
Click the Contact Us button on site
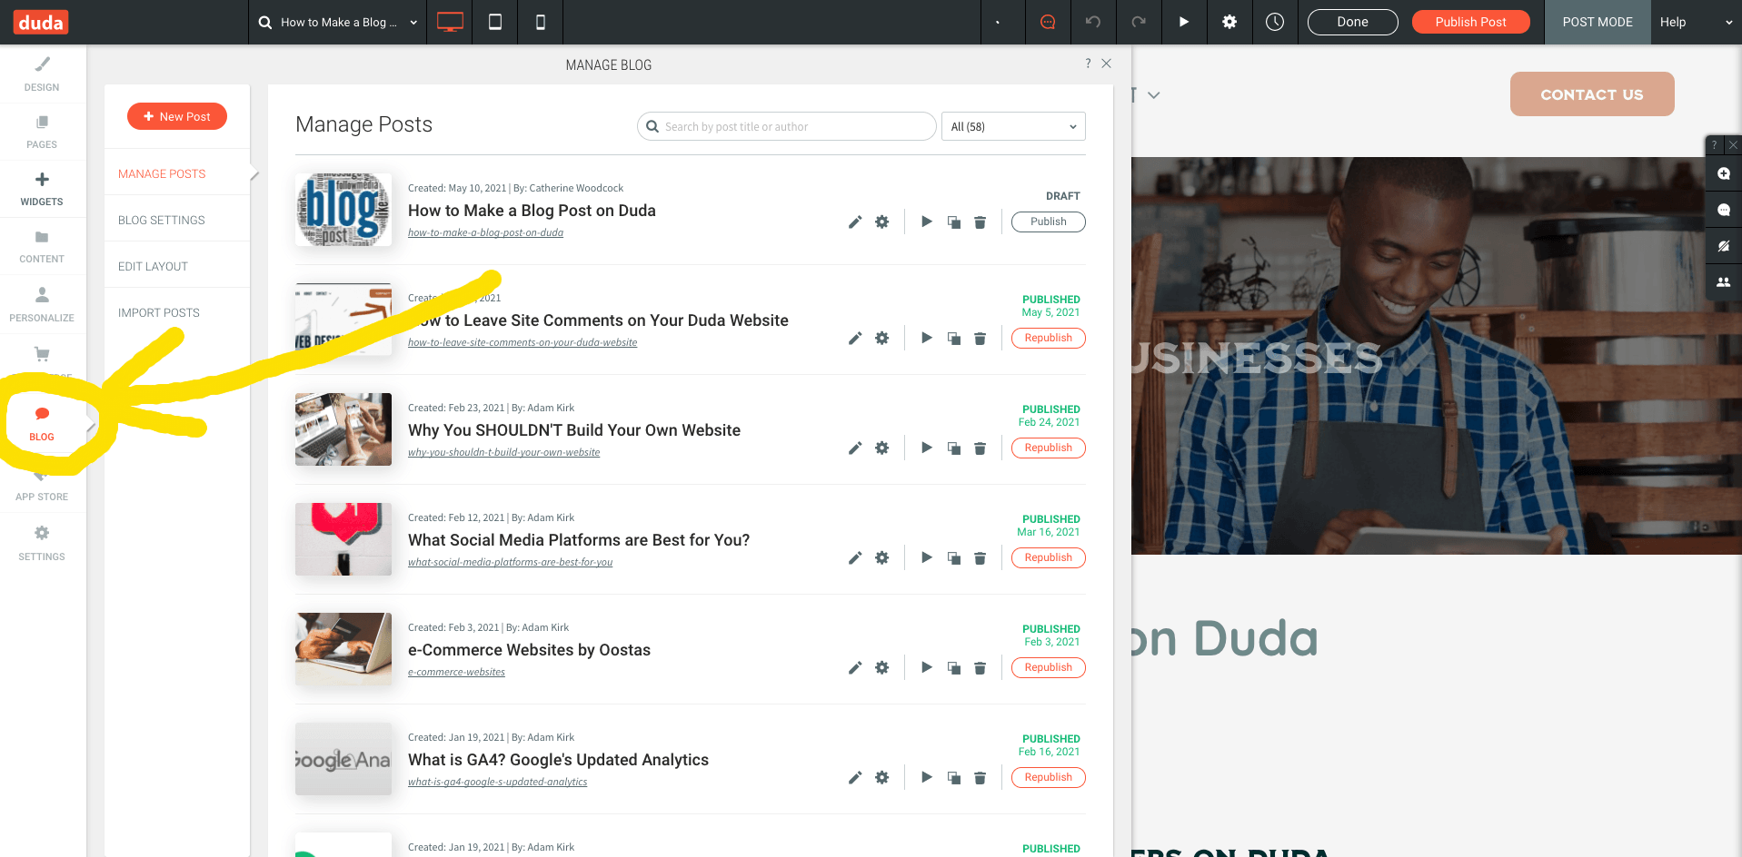(1592, 94)
